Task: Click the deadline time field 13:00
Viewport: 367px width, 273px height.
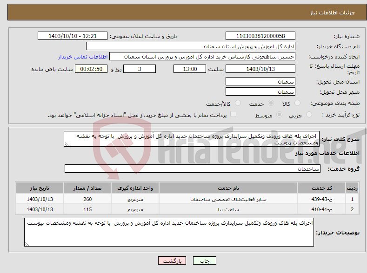Action: (x=190, y=69)
